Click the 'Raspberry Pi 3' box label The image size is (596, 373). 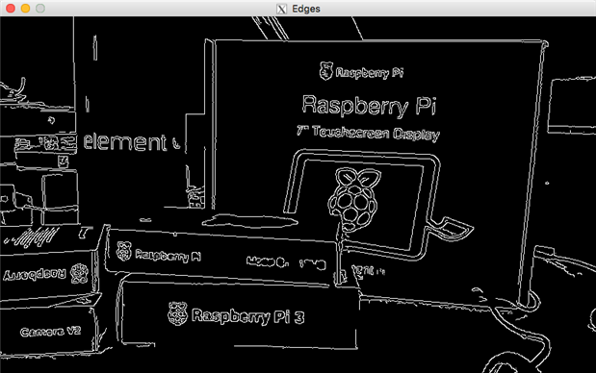(247, 315)
